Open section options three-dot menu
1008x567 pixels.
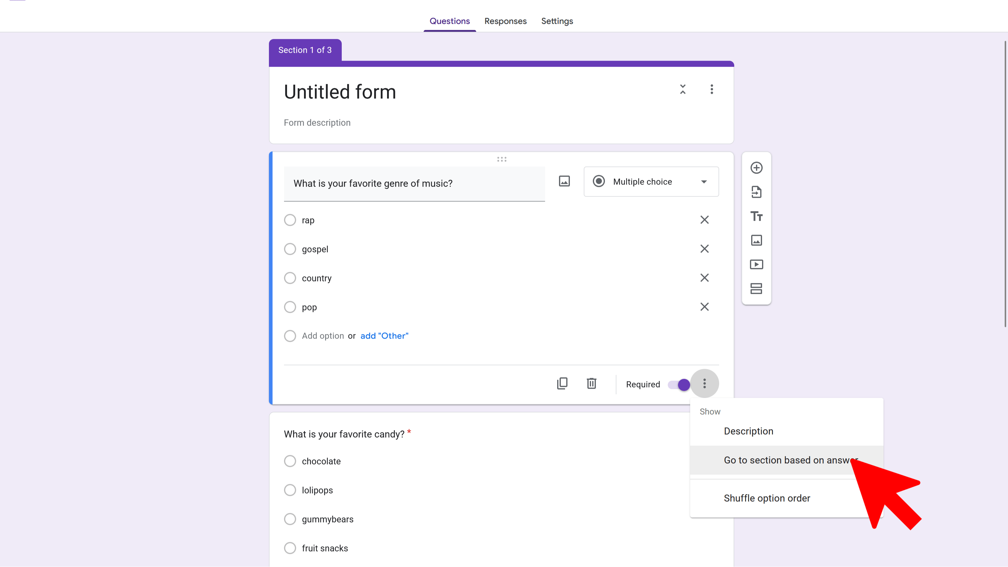click(x=711, y=90)
